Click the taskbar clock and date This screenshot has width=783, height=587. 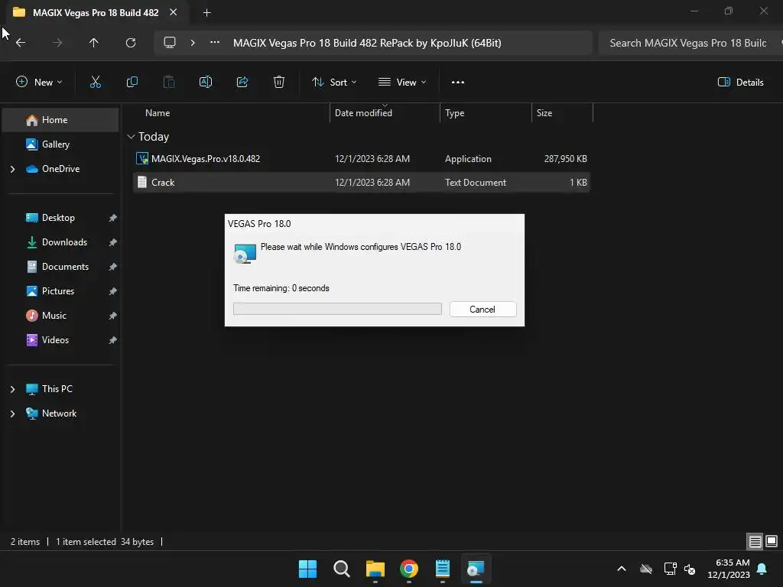pyautogui.click(x=729, y=569)
